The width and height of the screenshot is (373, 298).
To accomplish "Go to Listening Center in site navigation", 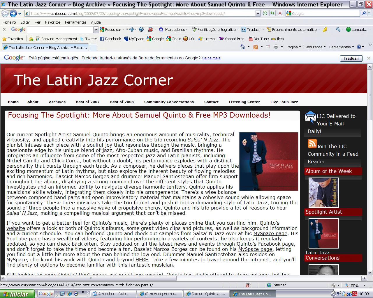I will tap(244, 102).
